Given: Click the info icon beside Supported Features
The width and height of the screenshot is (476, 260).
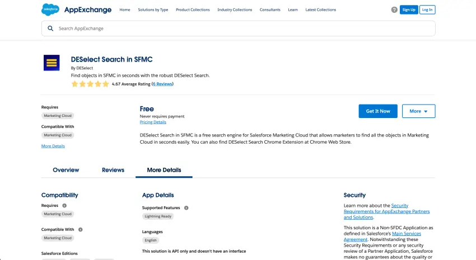Looking at the screenshot, I should [x=186, y=207].
